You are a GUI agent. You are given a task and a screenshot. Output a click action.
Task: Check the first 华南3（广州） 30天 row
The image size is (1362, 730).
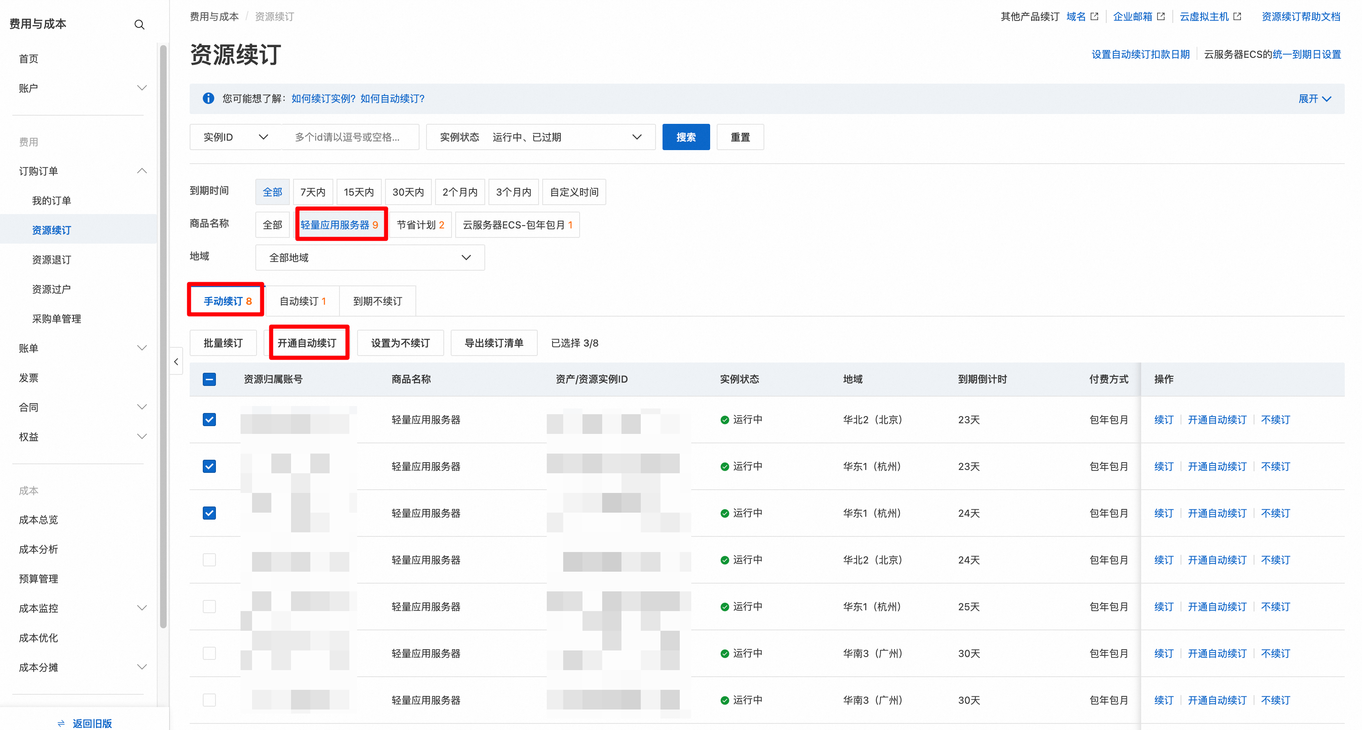209,653
